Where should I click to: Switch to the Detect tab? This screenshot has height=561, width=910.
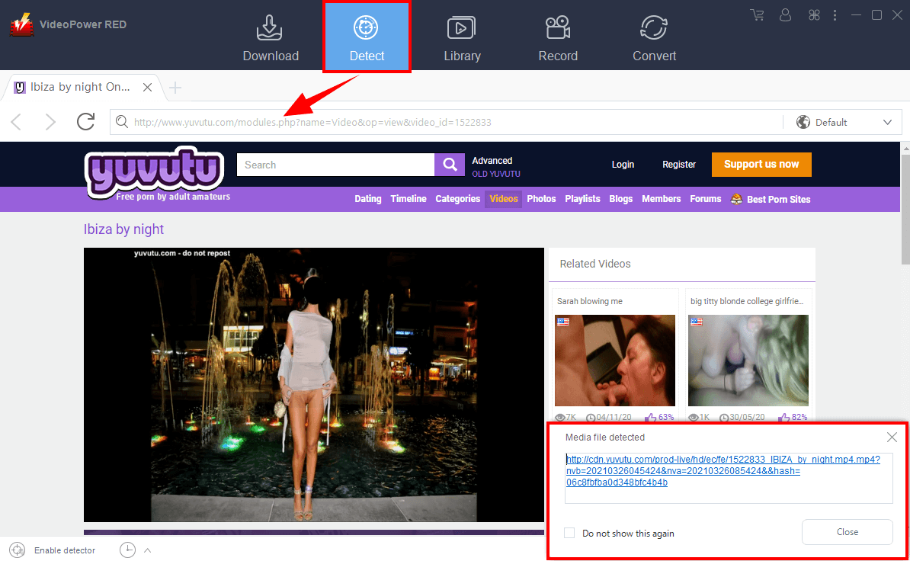367,38
